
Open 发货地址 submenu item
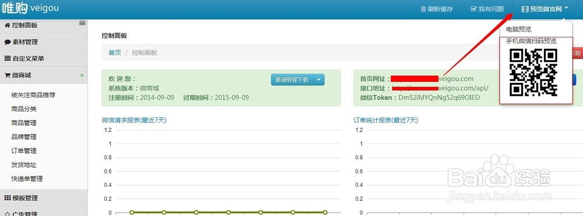point(24,165)
